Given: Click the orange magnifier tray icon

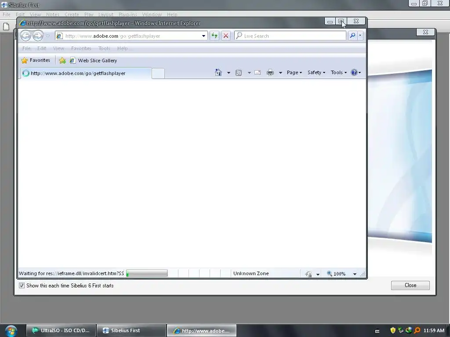Looking at the screenshot, I should tap(417, 330).
